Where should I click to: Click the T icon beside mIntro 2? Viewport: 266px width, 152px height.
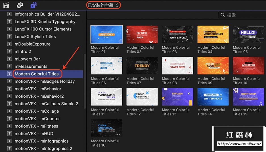tap(9, 51)
